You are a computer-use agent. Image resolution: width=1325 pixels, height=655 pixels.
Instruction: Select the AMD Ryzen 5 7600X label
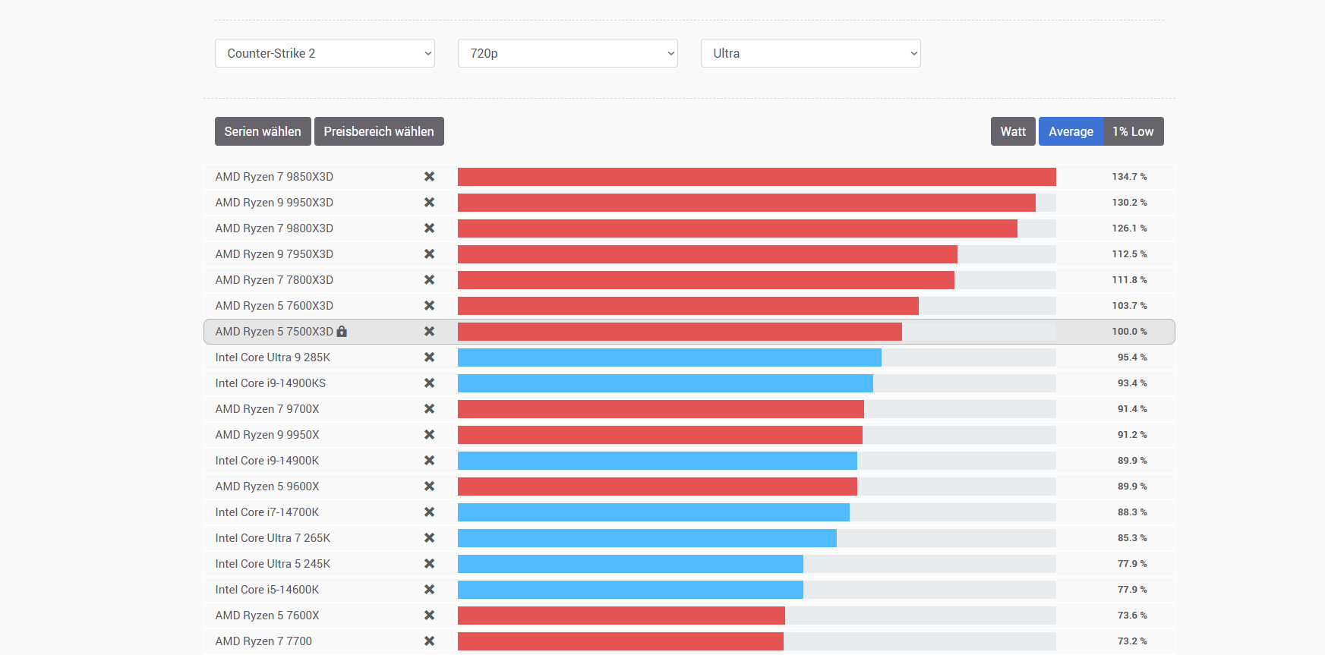267,616
